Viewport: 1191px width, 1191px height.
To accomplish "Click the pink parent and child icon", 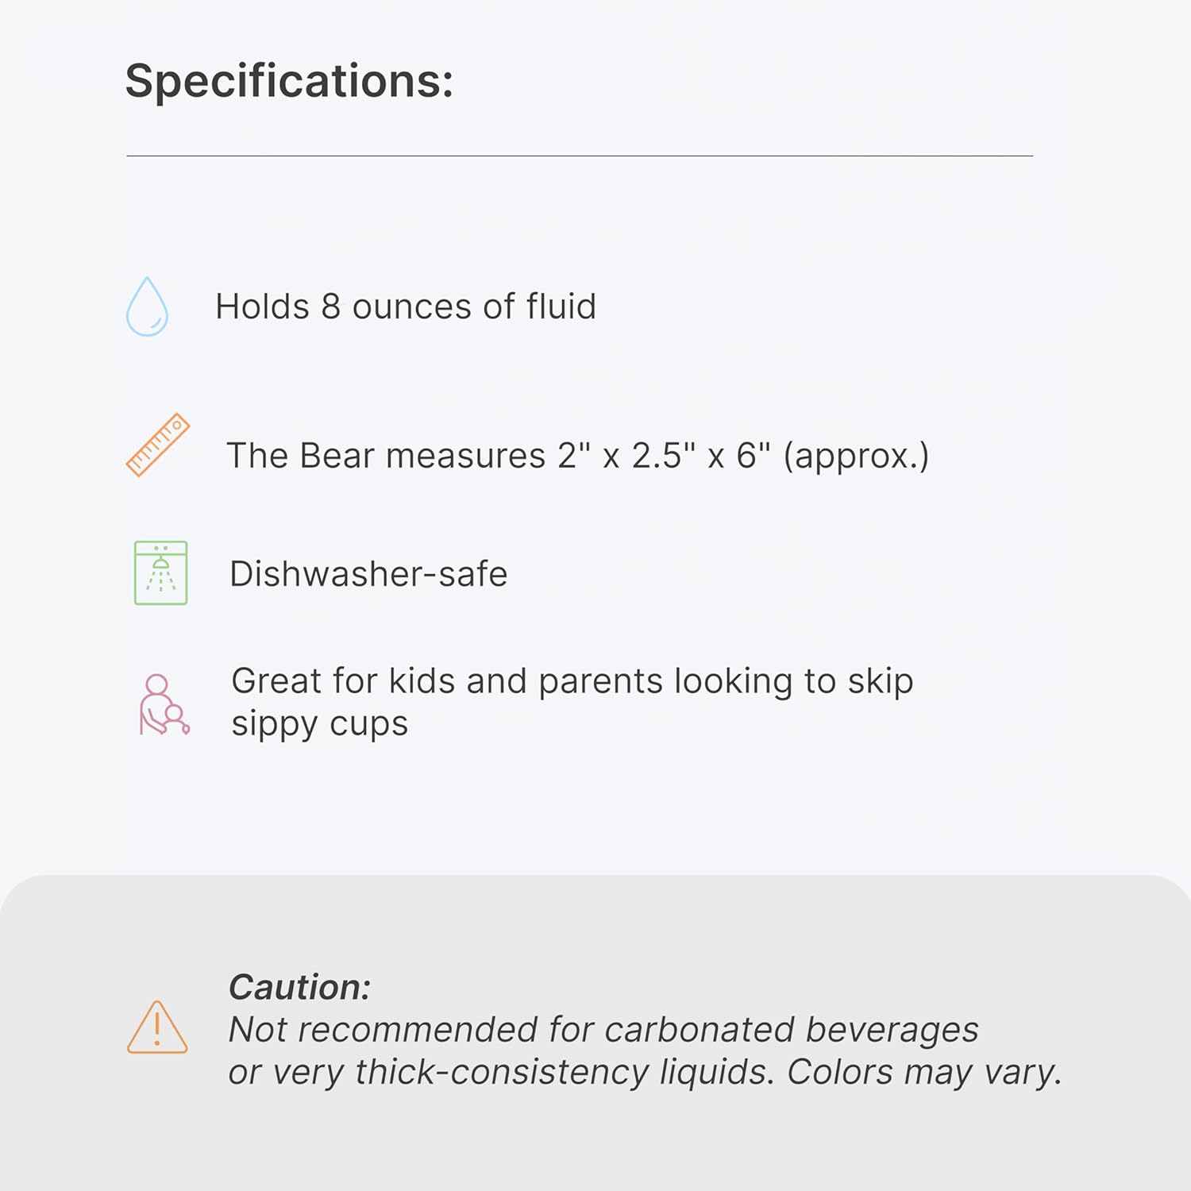I will click(x=164, y=705).
